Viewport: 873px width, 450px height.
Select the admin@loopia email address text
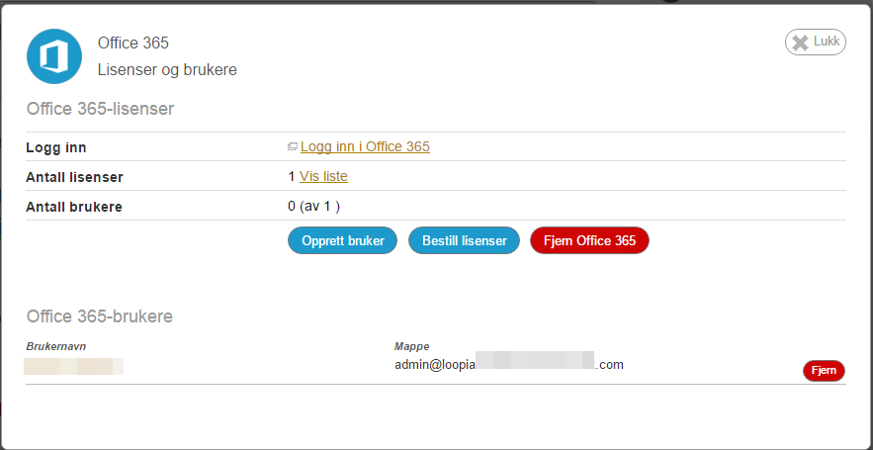[x=509, y=365]
